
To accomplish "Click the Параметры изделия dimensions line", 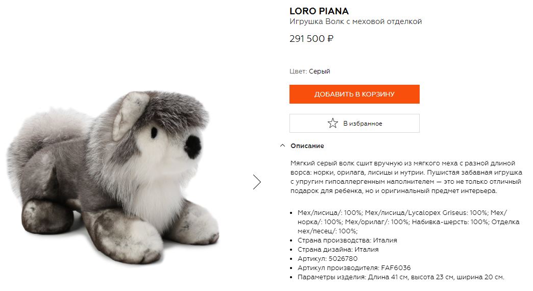I will (x=401, y=277).
